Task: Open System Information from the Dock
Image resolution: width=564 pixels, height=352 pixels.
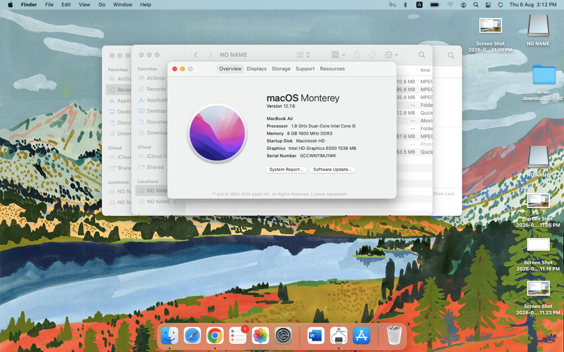Action: pos(338,336)
